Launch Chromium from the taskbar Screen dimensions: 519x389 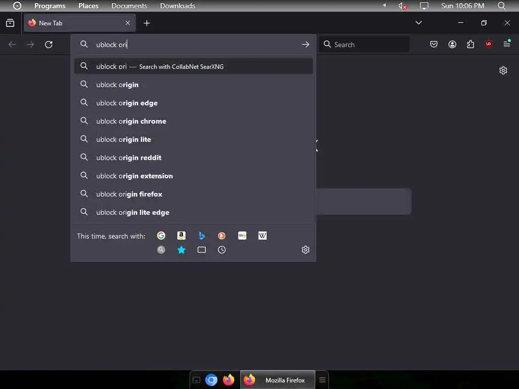[211, 380]
